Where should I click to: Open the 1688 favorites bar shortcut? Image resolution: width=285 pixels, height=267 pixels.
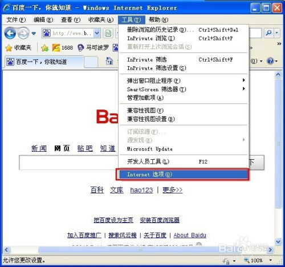tap(63, 47)
